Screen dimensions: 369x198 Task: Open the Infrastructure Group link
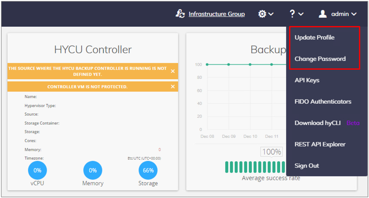click(x=217, y=14)
